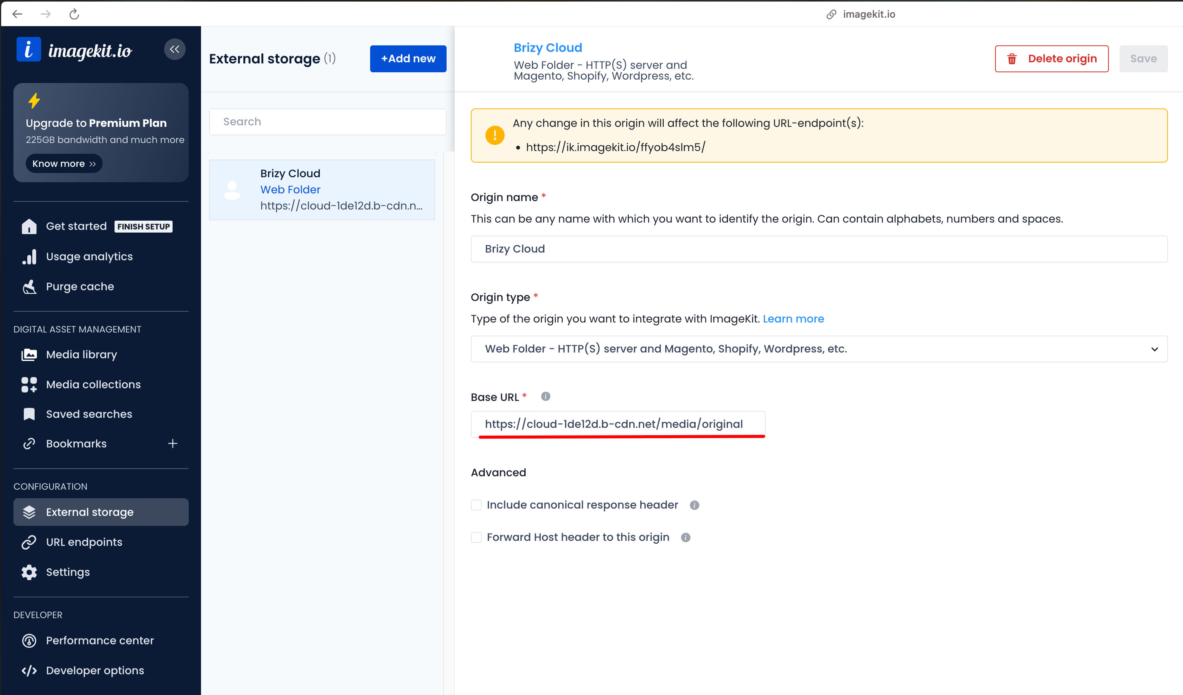The width and height of the screenshot is (1183, 695).
Task: Click the browser forward arrow
Action: (x=45, y=14)
